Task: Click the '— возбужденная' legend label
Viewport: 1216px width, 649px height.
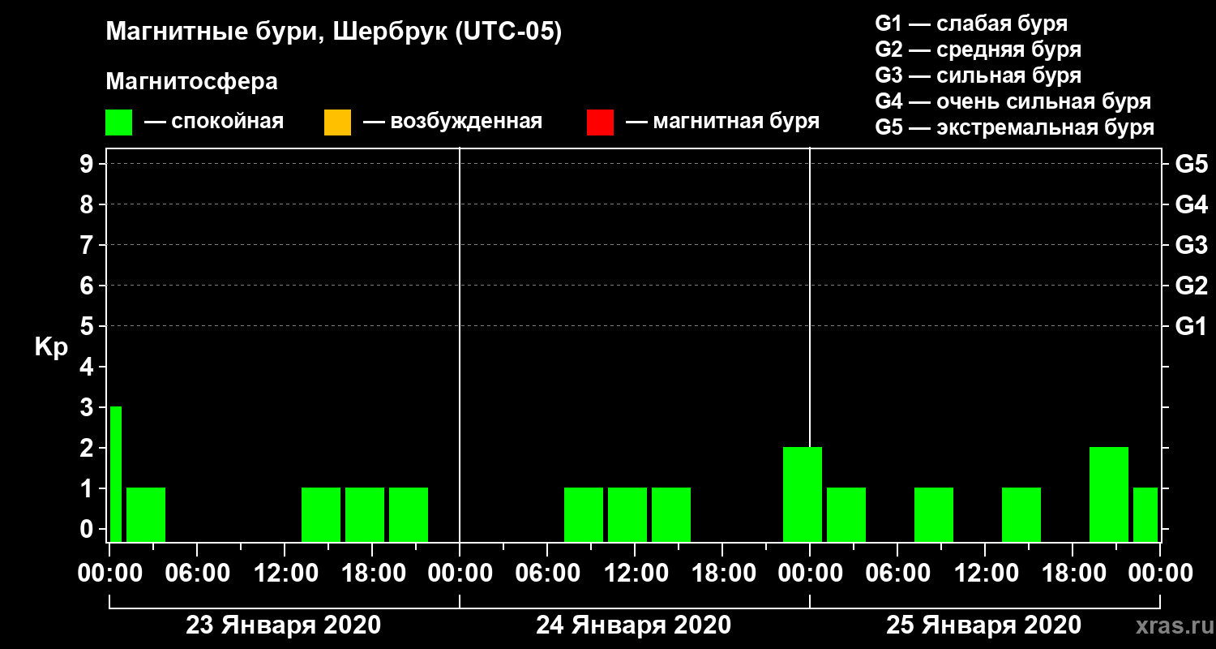Action: pos(452,122)
